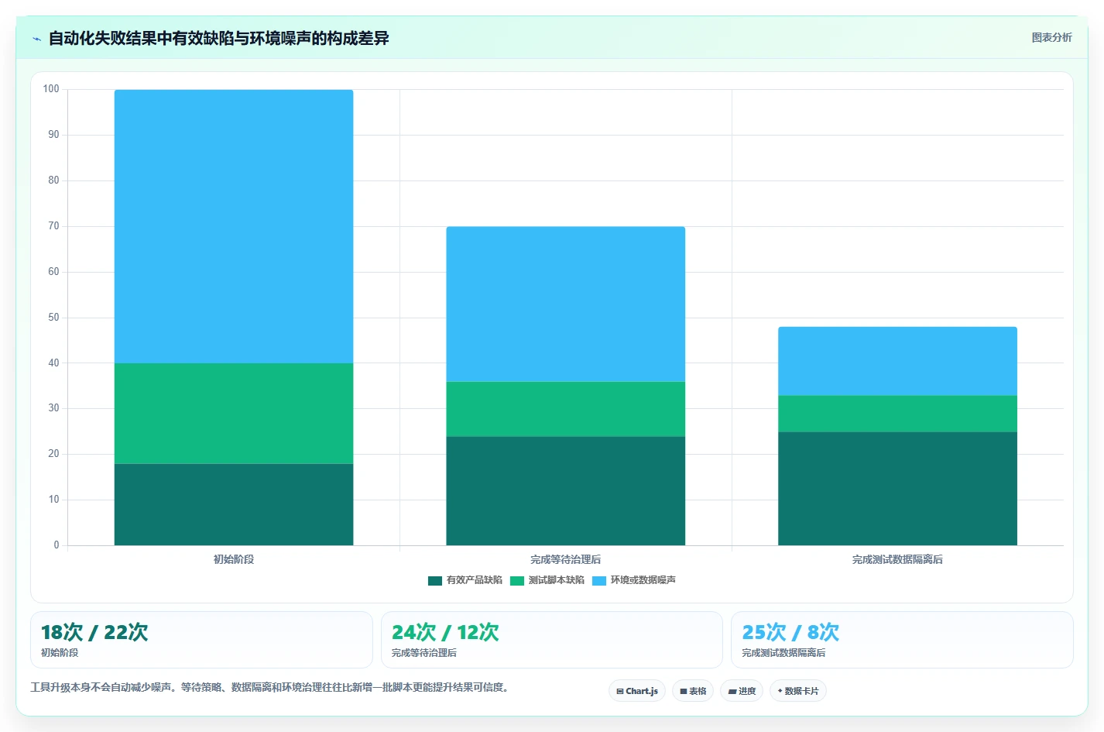1104x732 pixels.
Task: Click the green script-defect segment of 初始阶段 bar
Action: (234, 414)
